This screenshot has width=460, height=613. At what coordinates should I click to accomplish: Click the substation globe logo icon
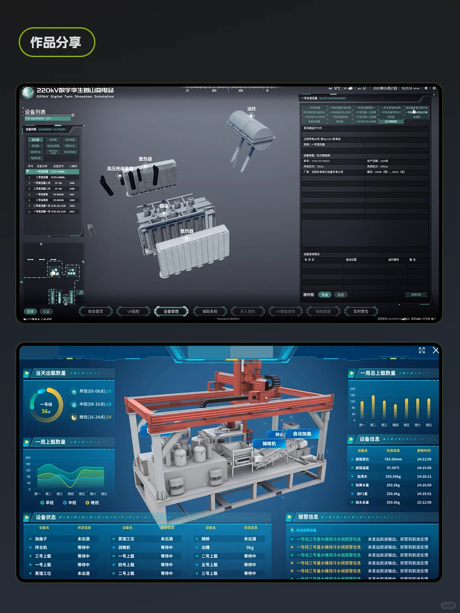click(28, 92)
